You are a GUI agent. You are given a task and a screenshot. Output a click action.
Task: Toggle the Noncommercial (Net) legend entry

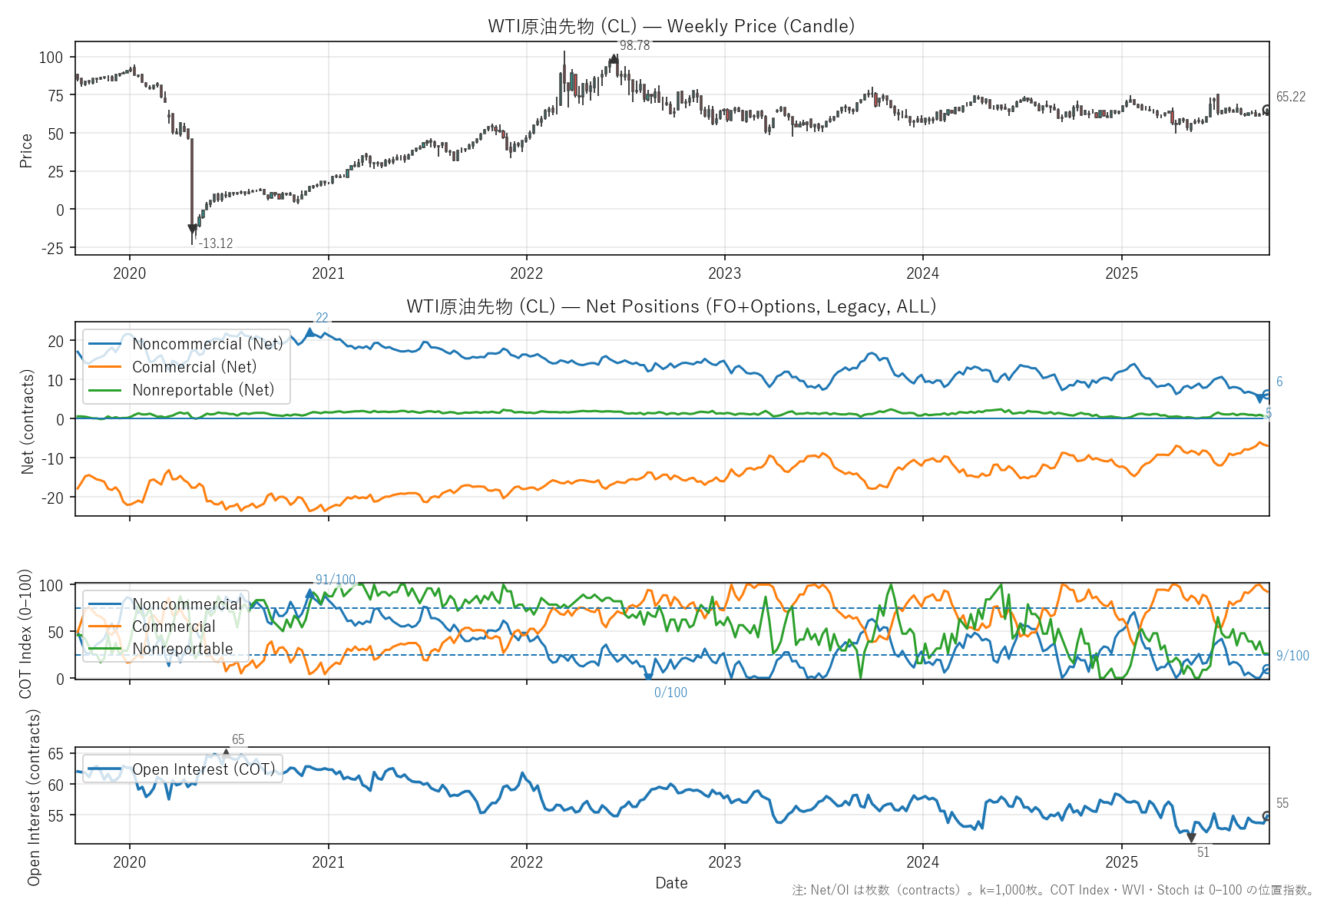[207, 344]
